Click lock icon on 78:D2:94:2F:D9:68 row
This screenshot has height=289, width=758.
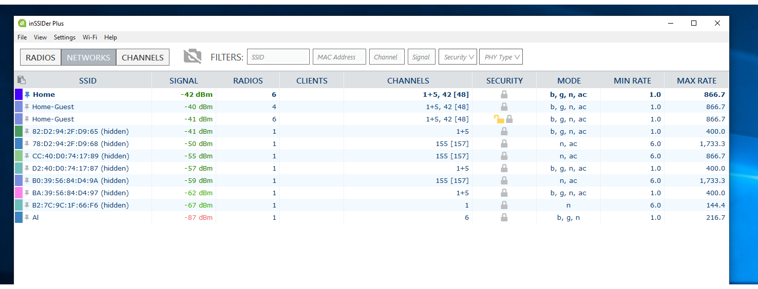pyautogui.click(x=504, y=143)
